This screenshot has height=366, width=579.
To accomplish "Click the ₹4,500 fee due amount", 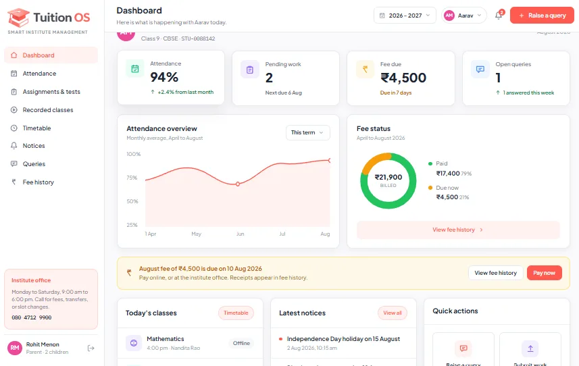I will click(403, 78).
